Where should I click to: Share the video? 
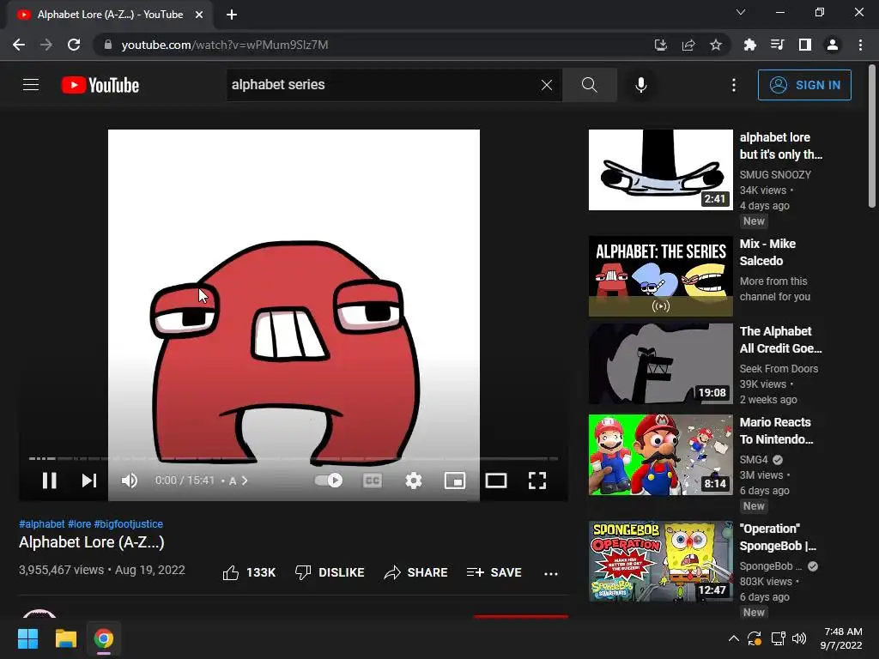[x=415, y=572]
